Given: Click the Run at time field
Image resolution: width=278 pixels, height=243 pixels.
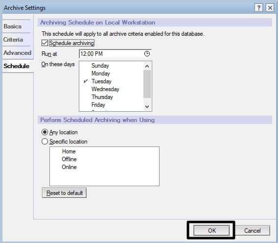Looking at the screenshot, I should pos(115,53).
